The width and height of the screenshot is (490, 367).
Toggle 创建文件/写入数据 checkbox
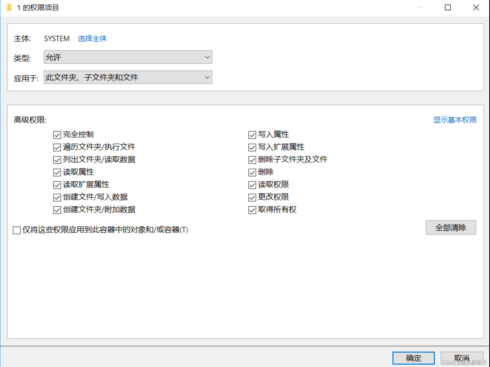click(x=57, y=197)
